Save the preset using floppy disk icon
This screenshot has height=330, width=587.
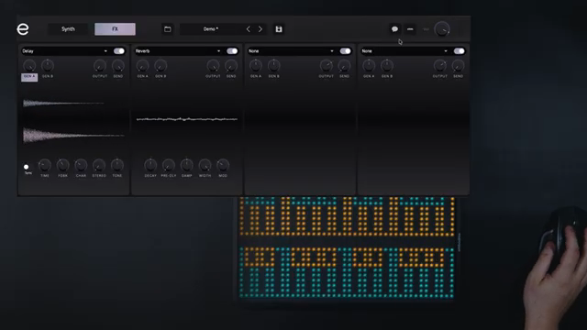279,29
